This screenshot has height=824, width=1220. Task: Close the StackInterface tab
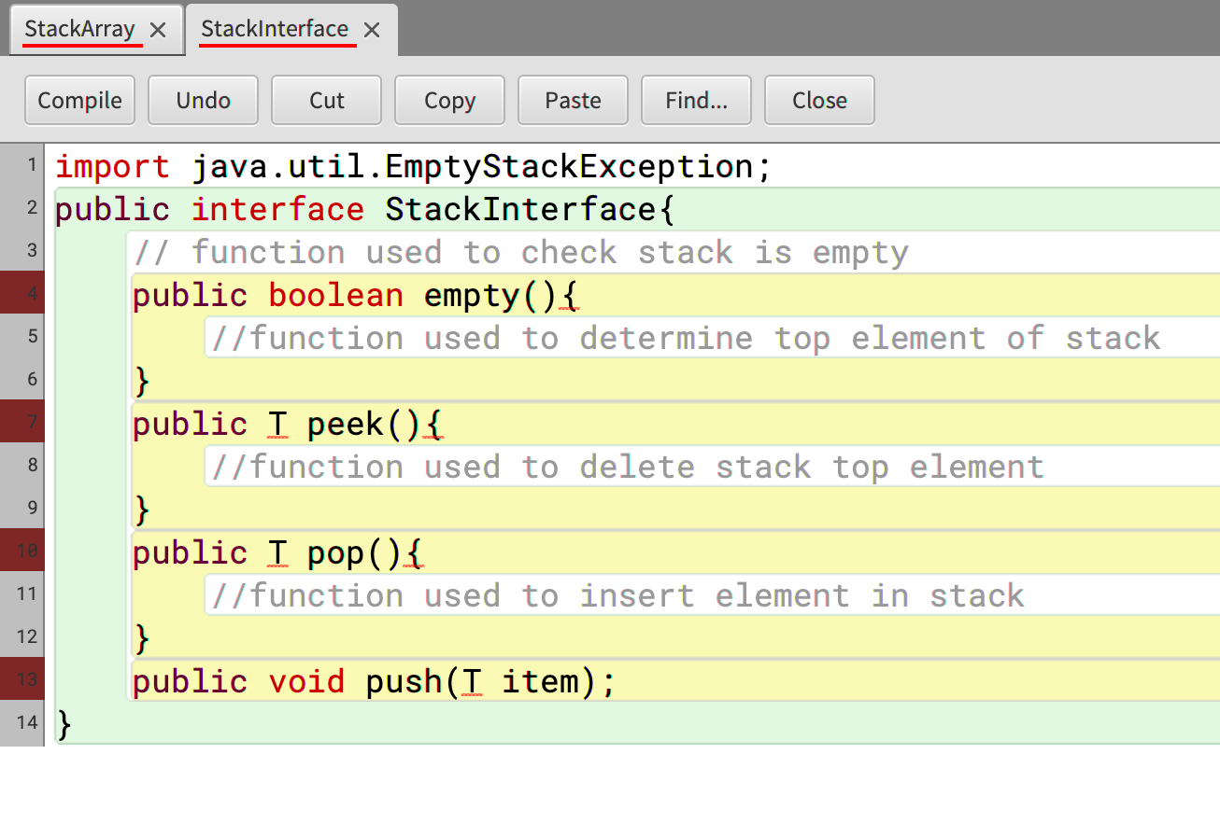click(x=371, y=29)
